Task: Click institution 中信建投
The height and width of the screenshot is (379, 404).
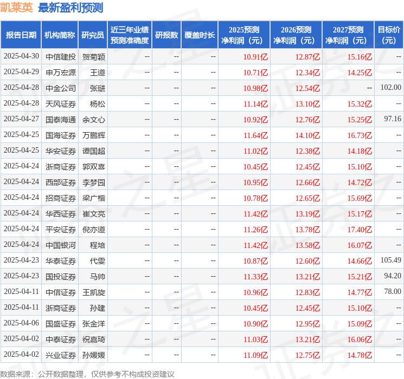Action: [x=61, y=57]
